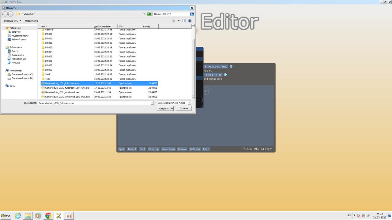Click the Tools folder icon
Image resolution: width=392 pixels, height=220 pixels.
pyautogui.click(x=43, y=79)
